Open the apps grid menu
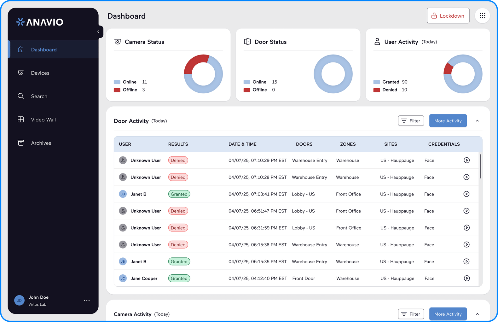Image resolution: width=498 pixels, height=322 pixels. click(482, 15)
